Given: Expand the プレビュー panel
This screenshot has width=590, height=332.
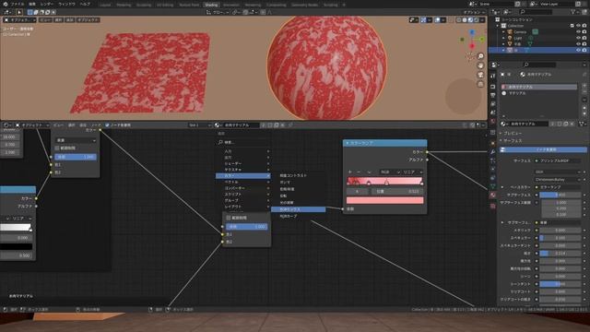Looking at the screenshot, I should click(512, 133).
